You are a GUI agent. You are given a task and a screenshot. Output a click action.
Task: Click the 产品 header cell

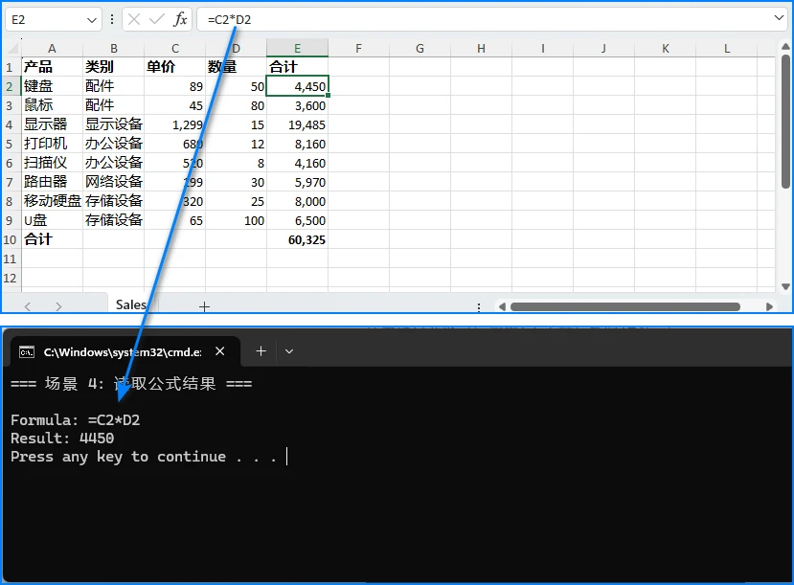(x=52, y=67)
